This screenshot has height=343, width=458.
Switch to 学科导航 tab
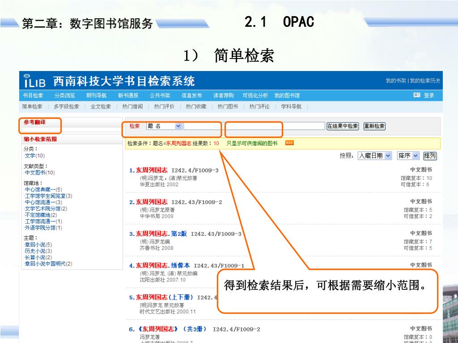[291, 106]
